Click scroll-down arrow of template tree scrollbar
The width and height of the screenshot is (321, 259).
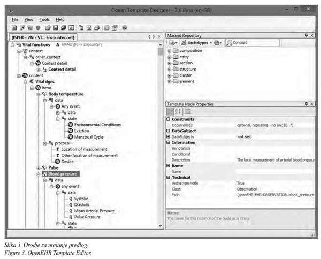pyautogui.click(x=160, y=226)
